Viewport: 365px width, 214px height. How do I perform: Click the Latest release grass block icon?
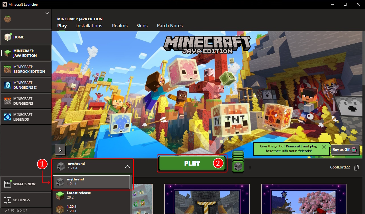click(60, 195)
